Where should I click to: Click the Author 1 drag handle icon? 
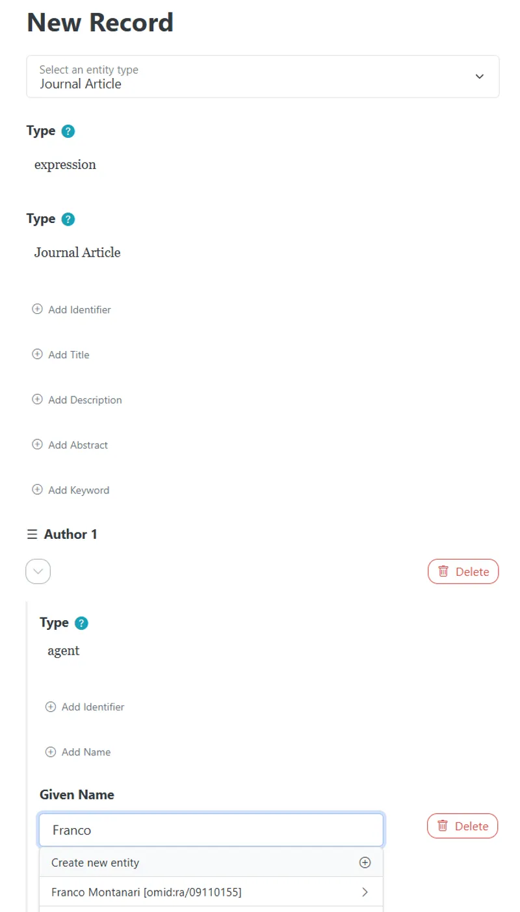[x=32, y=534]
